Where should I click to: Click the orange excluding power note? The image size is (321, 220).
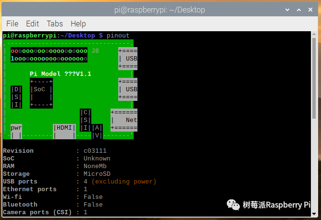[124, 182]
